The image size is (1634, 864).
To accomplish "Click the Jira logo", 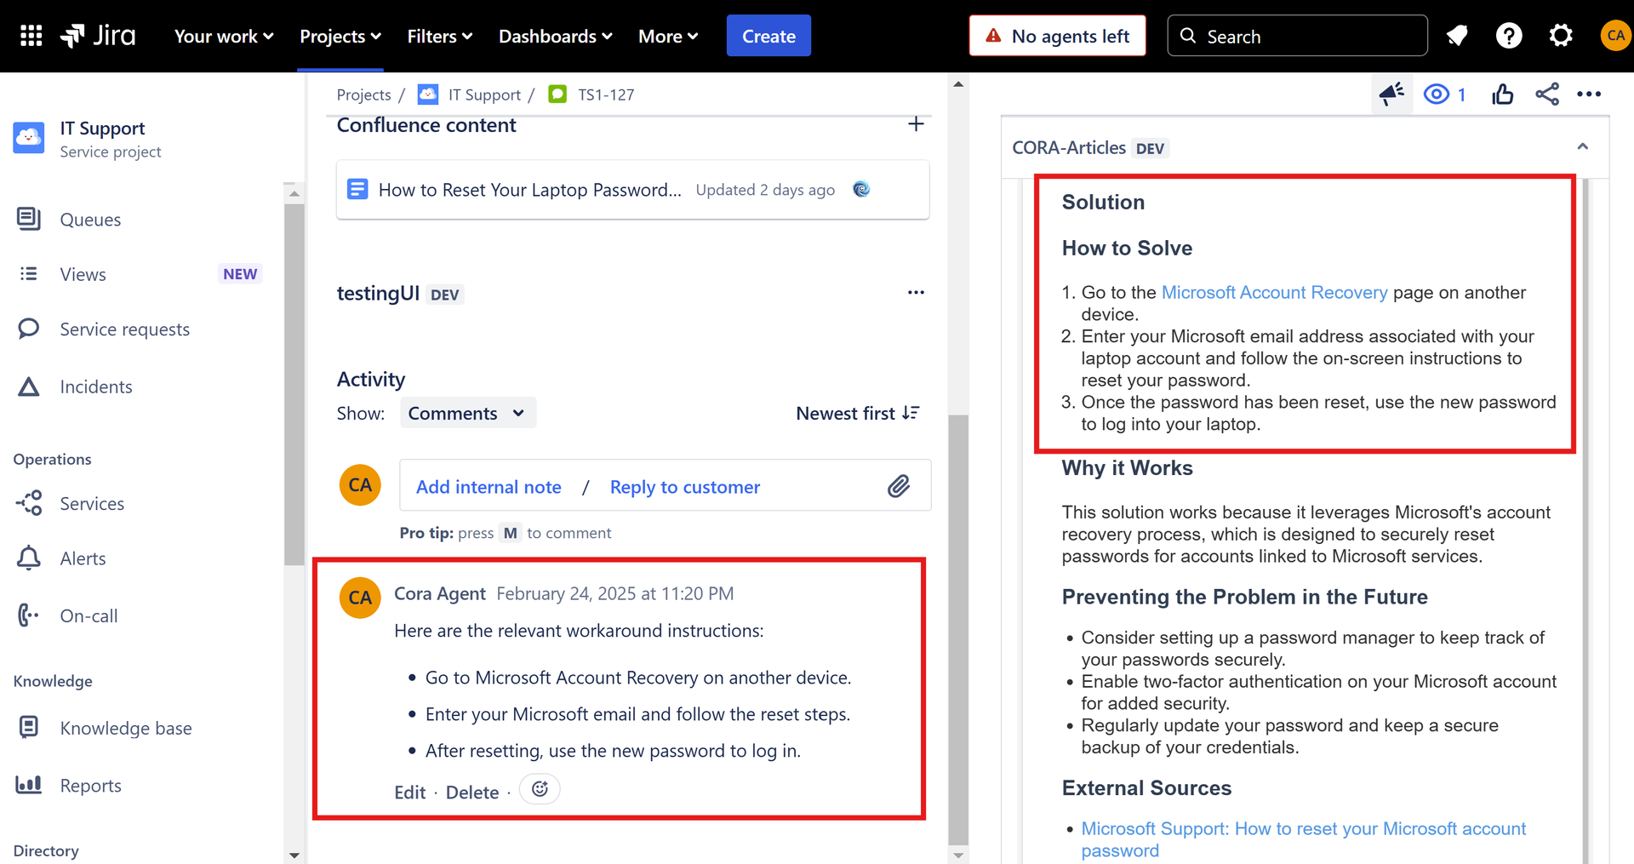I will click(x=98, y=36).
